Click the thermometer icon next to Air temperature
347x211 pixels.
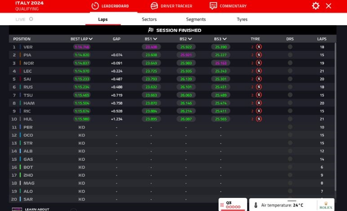pyautogui.click(x=256, y=205)
